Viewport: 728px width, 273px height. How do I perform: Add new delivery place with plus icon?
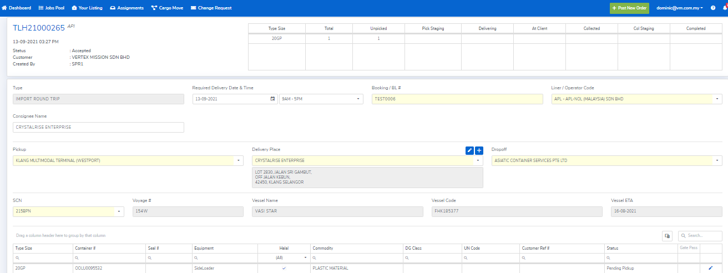tap(479, 150)
